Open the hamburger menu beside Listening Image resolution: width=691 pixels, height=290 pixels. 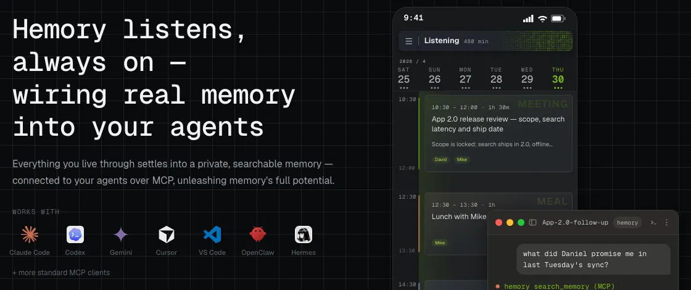click(x=409, y=41)
